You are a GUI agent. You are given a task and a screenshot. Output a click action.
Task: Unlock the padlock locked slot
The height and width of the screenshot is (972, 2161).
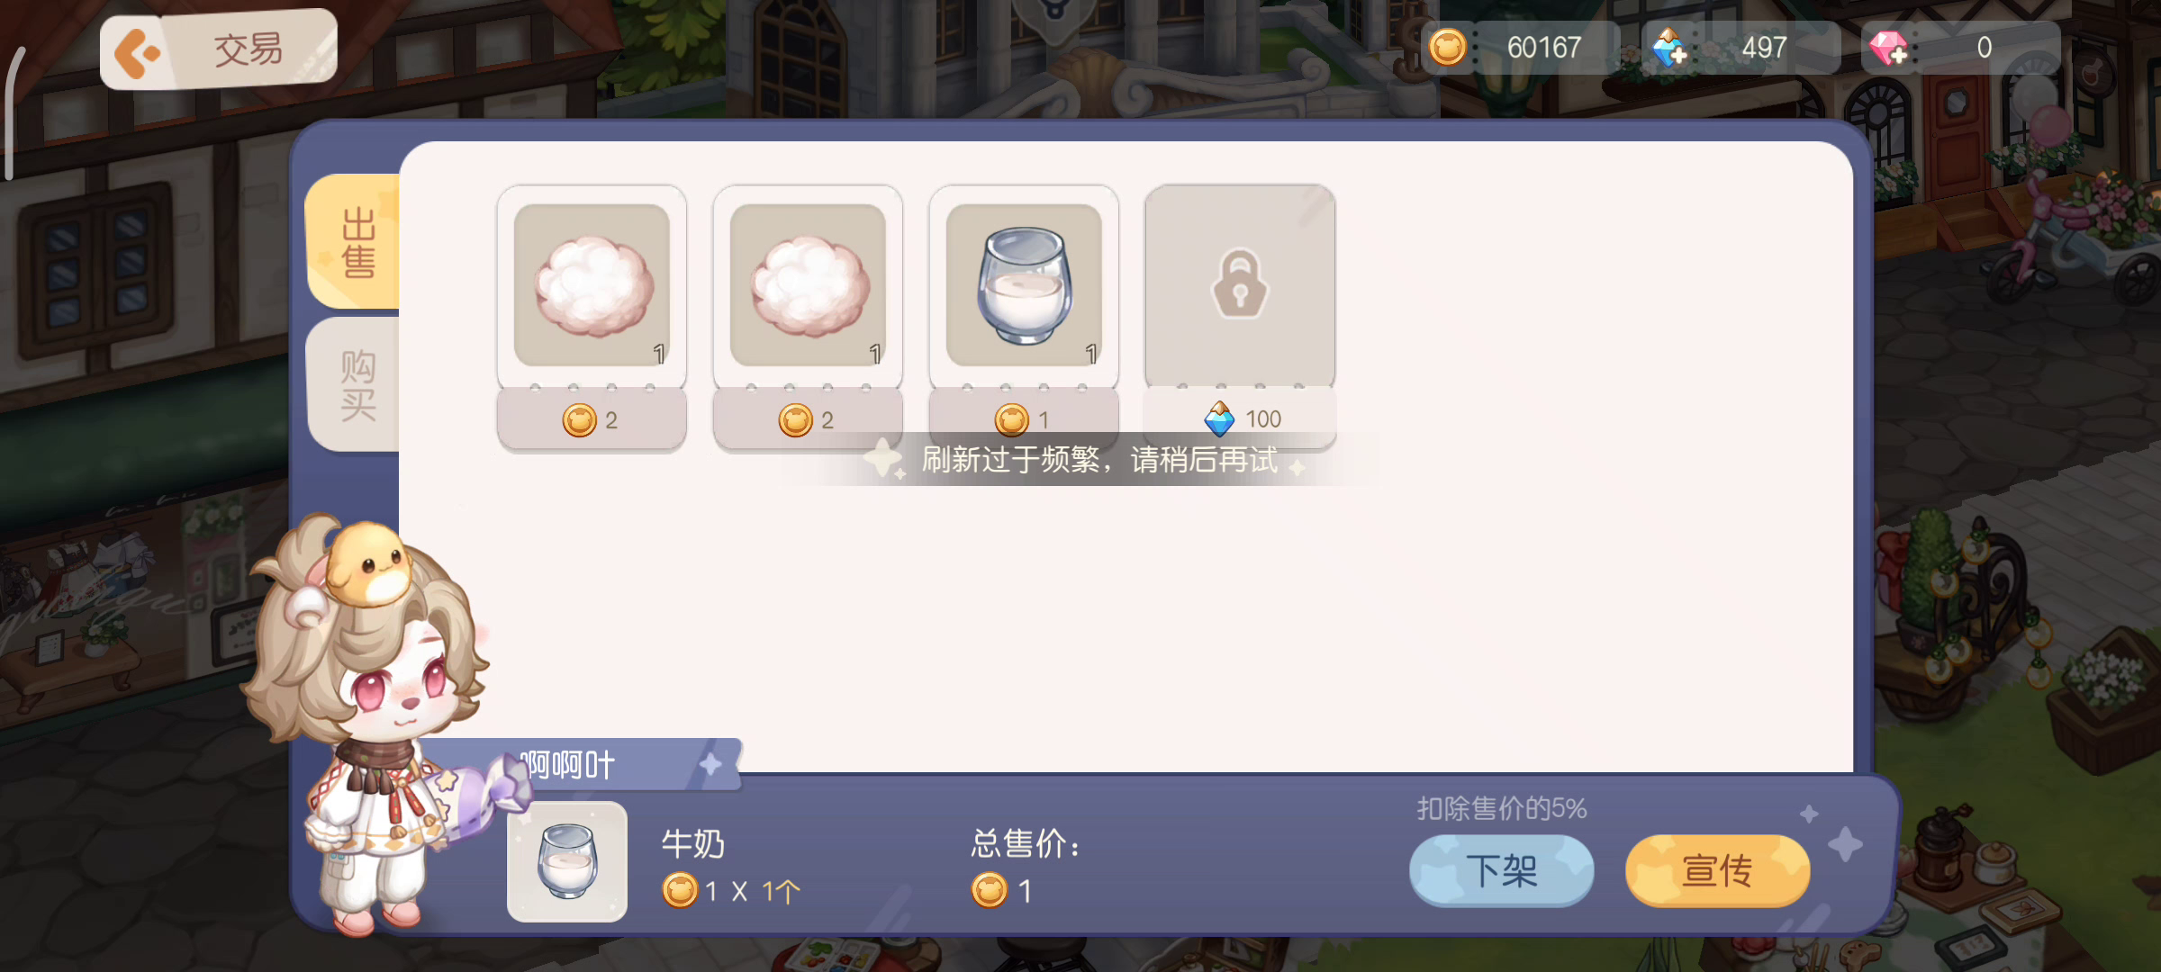pos(1240,285)
